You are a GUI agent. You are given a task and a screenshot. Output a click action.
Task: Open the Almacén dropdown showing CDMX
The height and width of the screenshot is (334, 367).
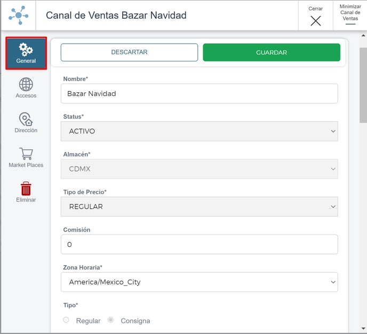point(199,169)
